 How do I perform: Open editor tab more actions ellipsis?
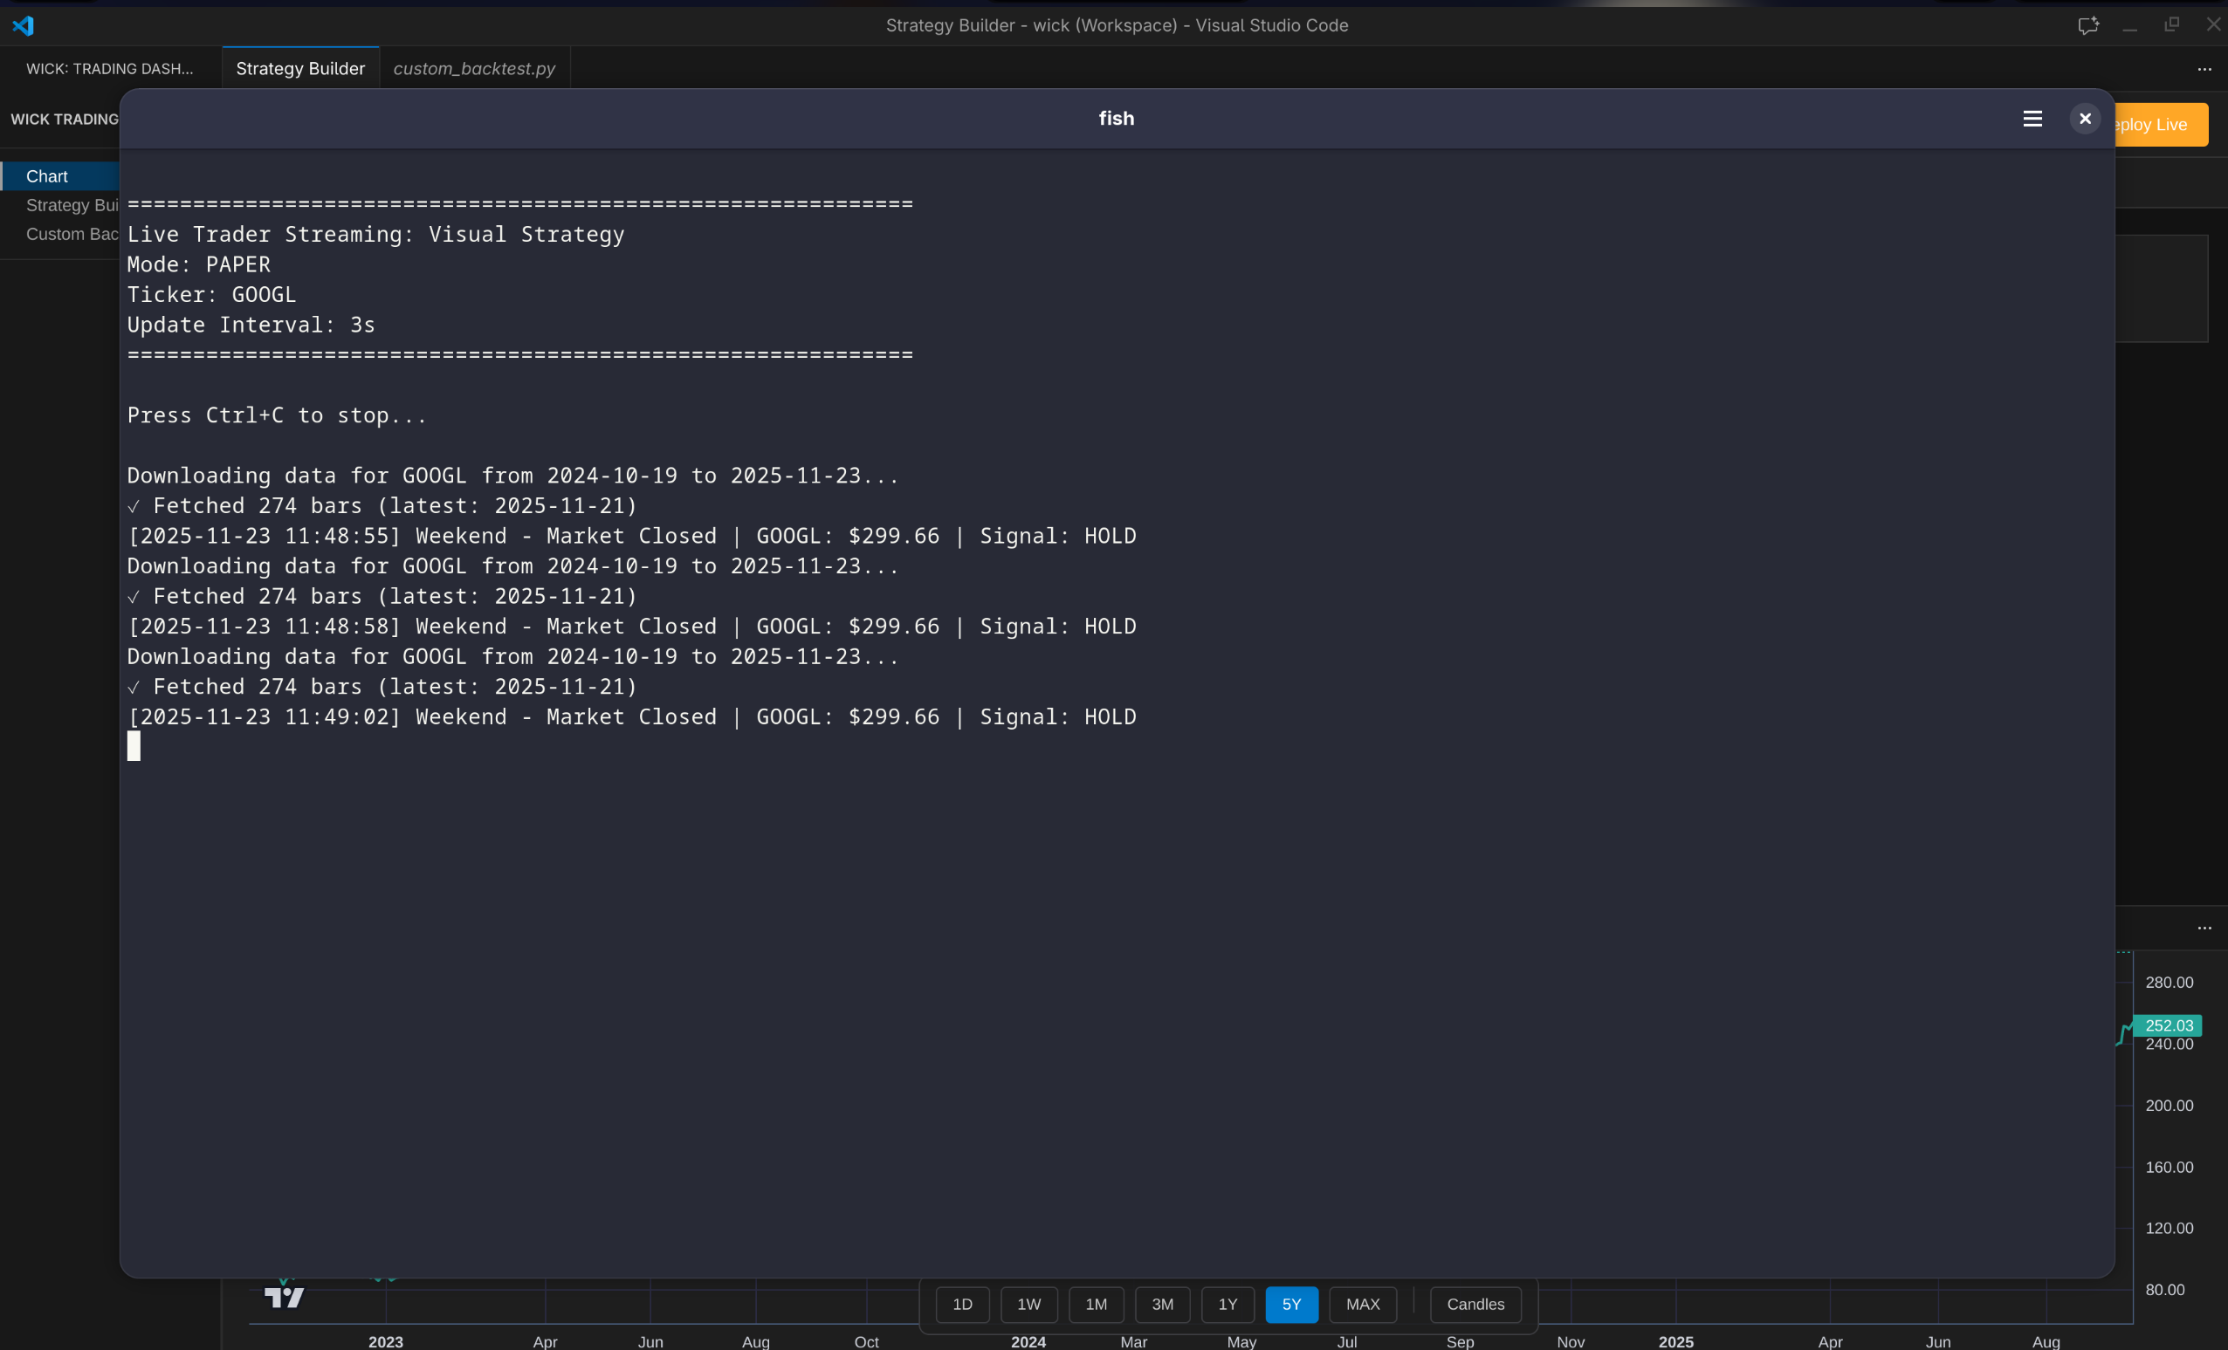[x=2204, y=69]
